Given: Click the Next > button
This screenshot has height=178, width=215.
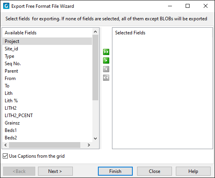Looking at the screenshot, I should point(55,171).
